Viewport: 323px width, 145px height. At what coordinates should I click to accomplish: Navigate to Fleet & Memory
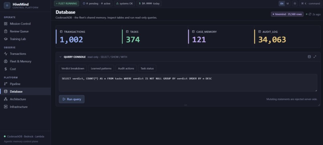coord(25,61)
